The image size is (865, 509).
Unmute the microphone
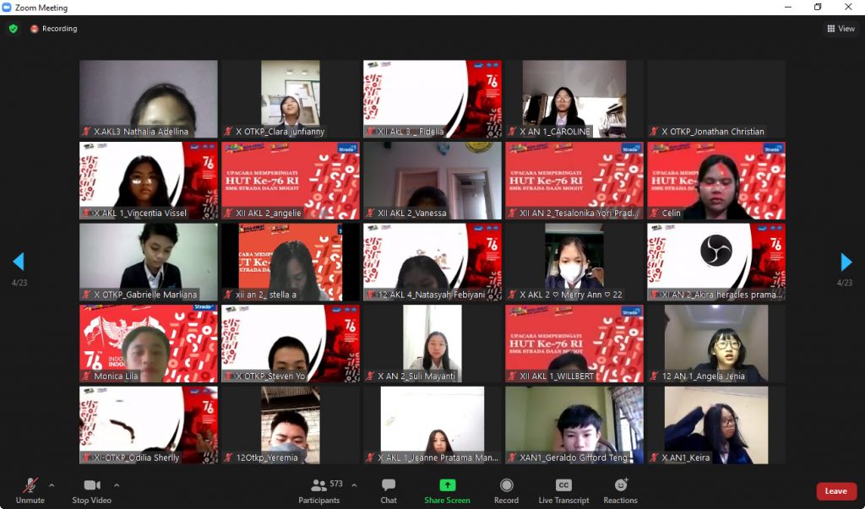click(30, 490)
